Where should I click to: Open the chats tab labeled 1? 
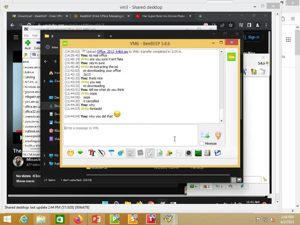pyautogui.click(x=219, y=186)
